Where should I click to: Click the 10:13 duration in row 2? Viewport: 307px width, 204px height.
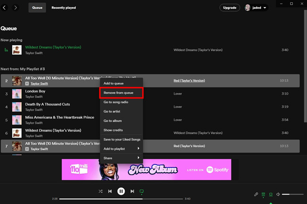pyautogui.click(x=284, y=81)
